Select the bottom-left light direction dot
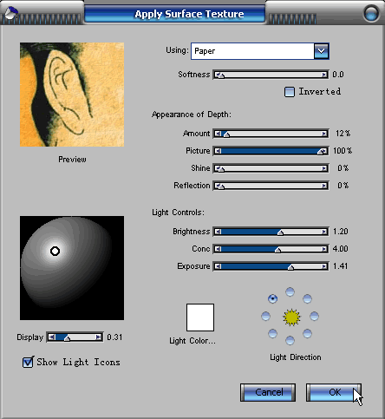The width and height of the screenshot is (385, 419). coord(272,333)
